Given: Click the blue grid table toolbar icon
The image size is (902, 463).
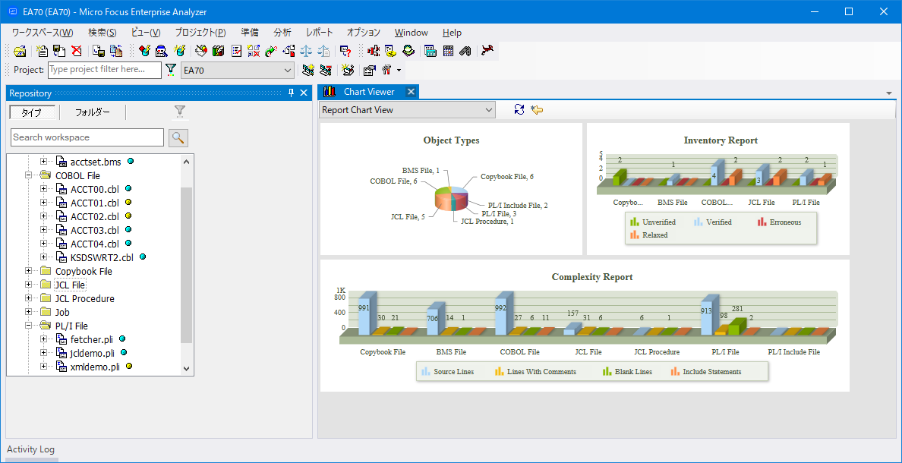Looking at the screenshot, I should coord(448,51).
